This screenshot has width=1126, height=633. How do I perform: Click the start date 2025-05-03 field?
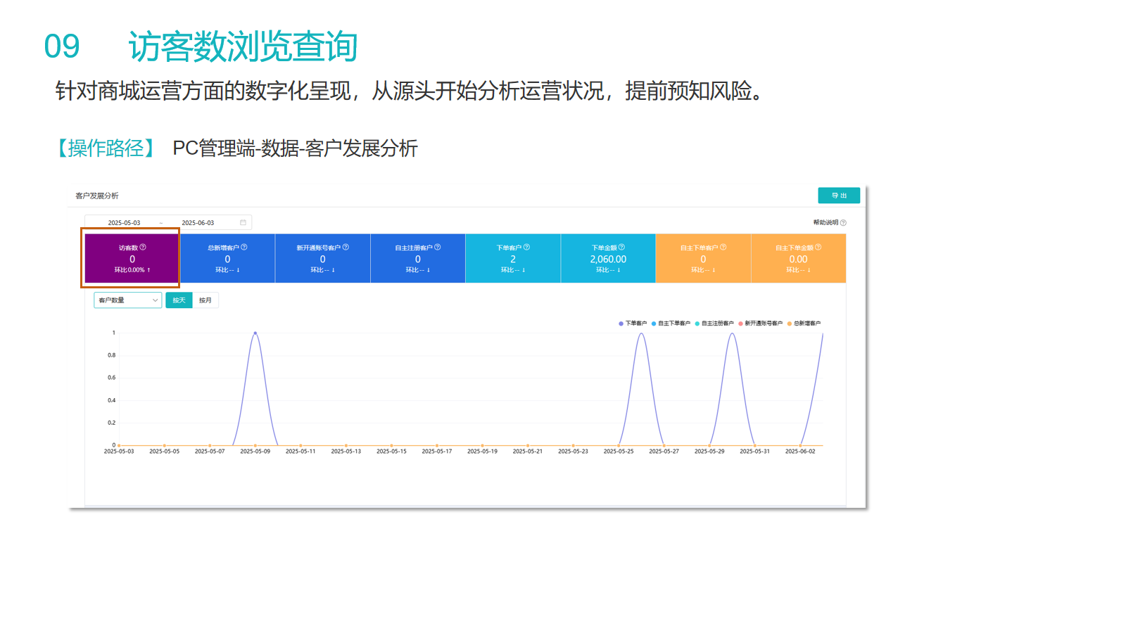click(x=124, y=222)
